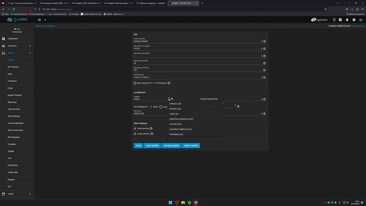Open NTP Servers in System menu

tap(13, 67)
